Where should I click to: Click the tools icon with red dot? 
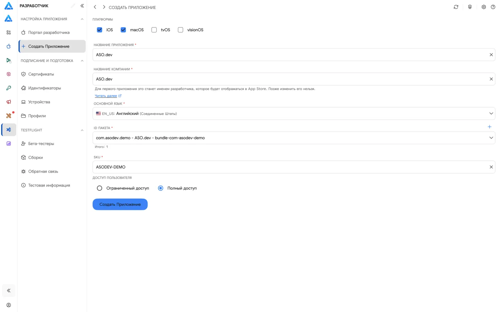(9, 116)
